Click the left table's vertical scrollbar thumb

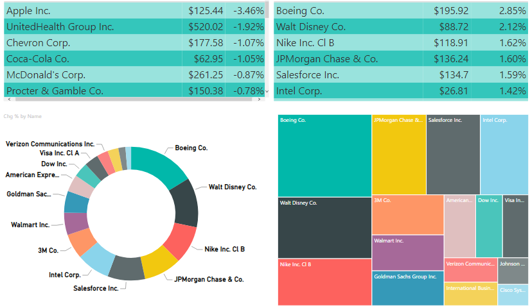(267, 10)
